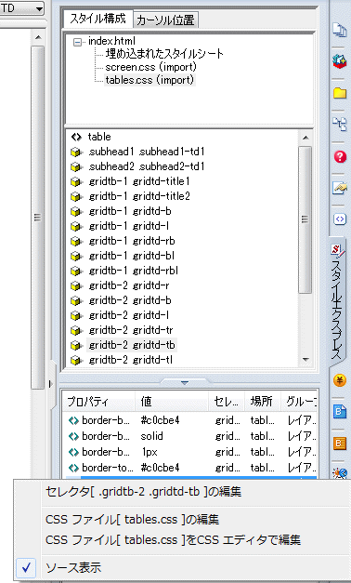The width and height of the screenshot is (351, 583).
Task: Select 埋め込まれたスタイルシート tree item
Action: (164, 54)
